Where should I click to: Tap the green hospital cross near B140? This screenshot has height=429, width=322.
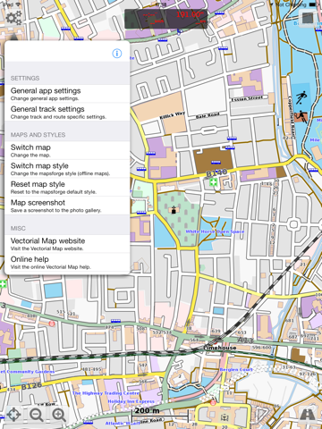click(x=213, y=182)
